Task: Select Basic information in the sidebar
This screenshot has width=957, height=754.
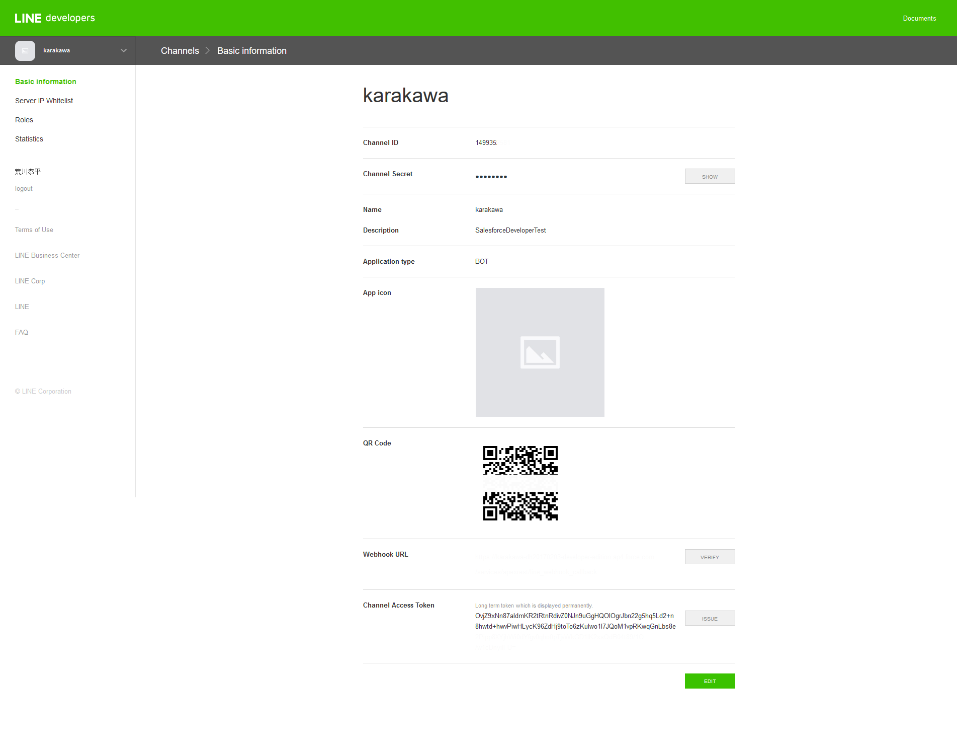Action: pyautogui.click(x=46, y=82)
